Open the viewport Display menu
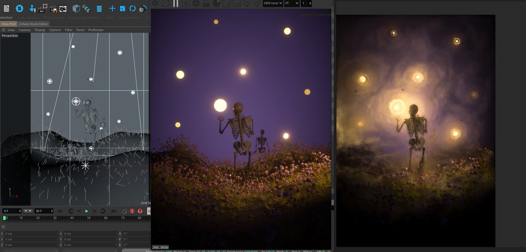526x252 pixels. coord(40,30)
